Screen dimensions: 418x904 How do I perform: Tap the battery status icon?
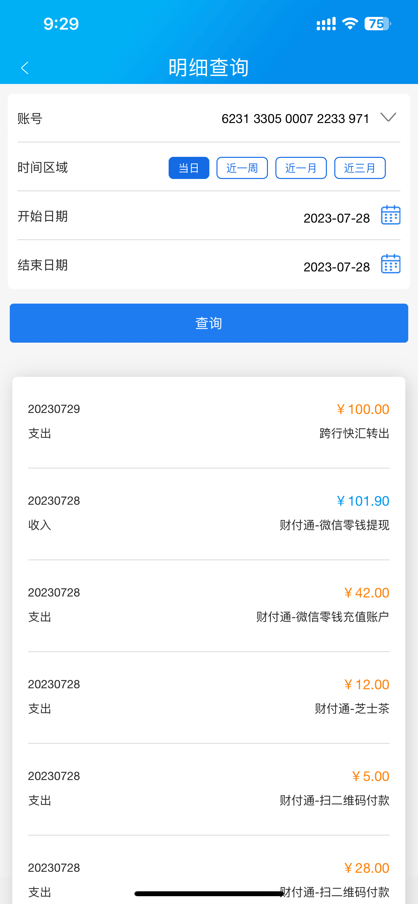tap(377, 24)
